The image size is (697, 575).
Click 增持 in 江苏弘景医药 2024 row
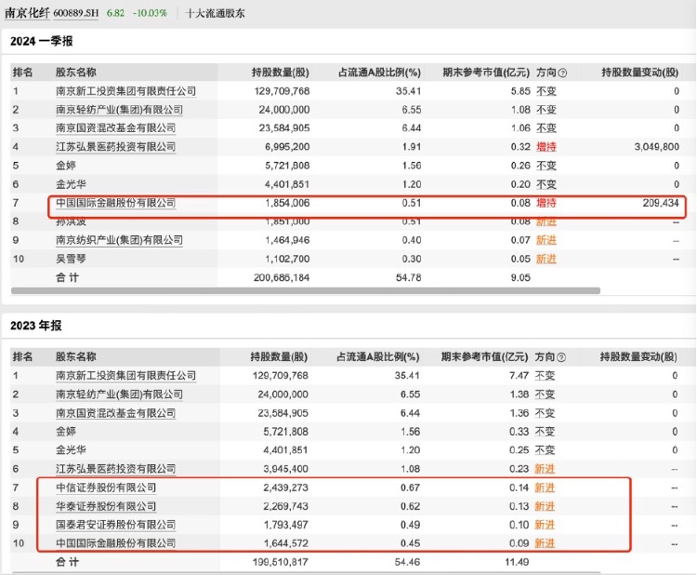pyautogui.click(x=546, y=147)
